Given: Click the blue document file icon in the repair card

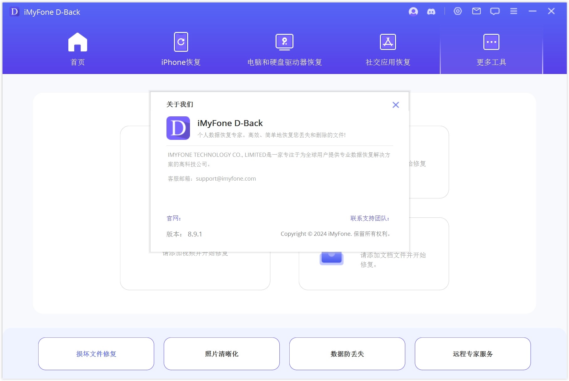Looking at the screenshot, I should [x=332, y=259].
